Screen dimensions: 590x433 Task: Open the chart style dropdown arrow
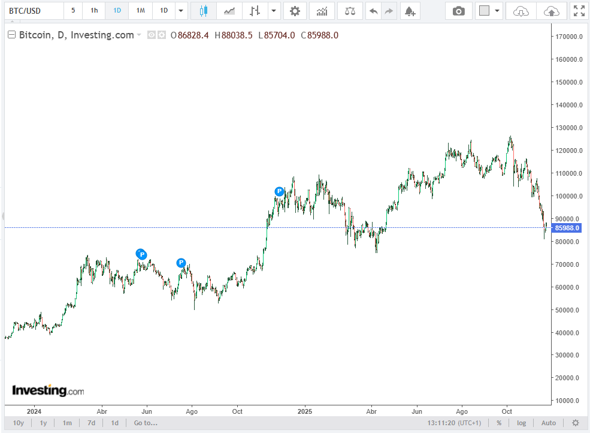point(274,10)
